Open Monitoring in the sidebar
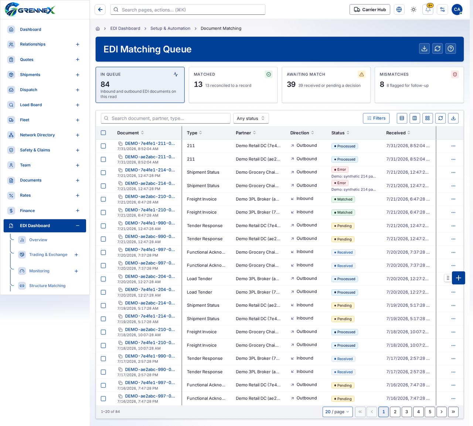This screenshot has height=426, width=473. coord(39,271)
